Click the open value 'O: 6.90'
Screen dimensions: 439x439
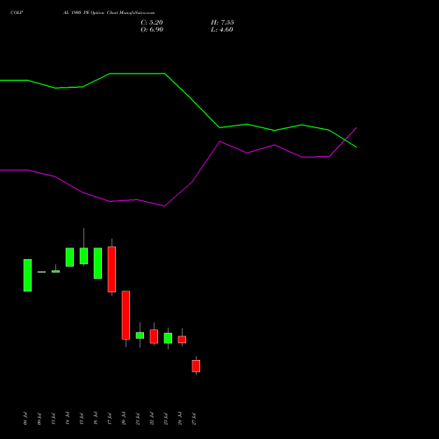click(x=152, y=30)
